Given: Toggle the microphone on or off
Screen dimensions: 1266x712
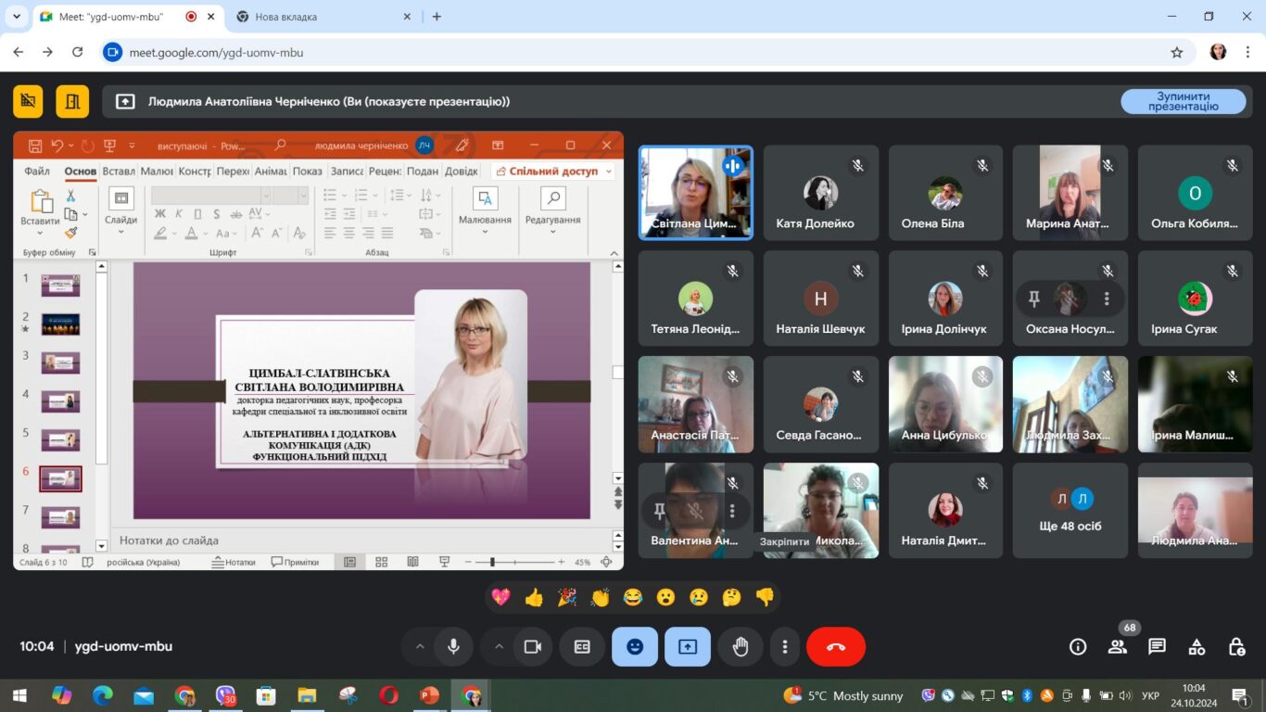Looking at the screenshot, I should click(x=453, y=647).
